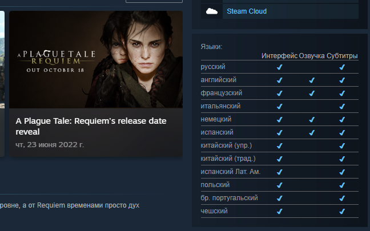The height and width of the screenshot is (231, 370).
Task: Click the subtitles checkmark for бр. португальский
Action: coord(342,198)
